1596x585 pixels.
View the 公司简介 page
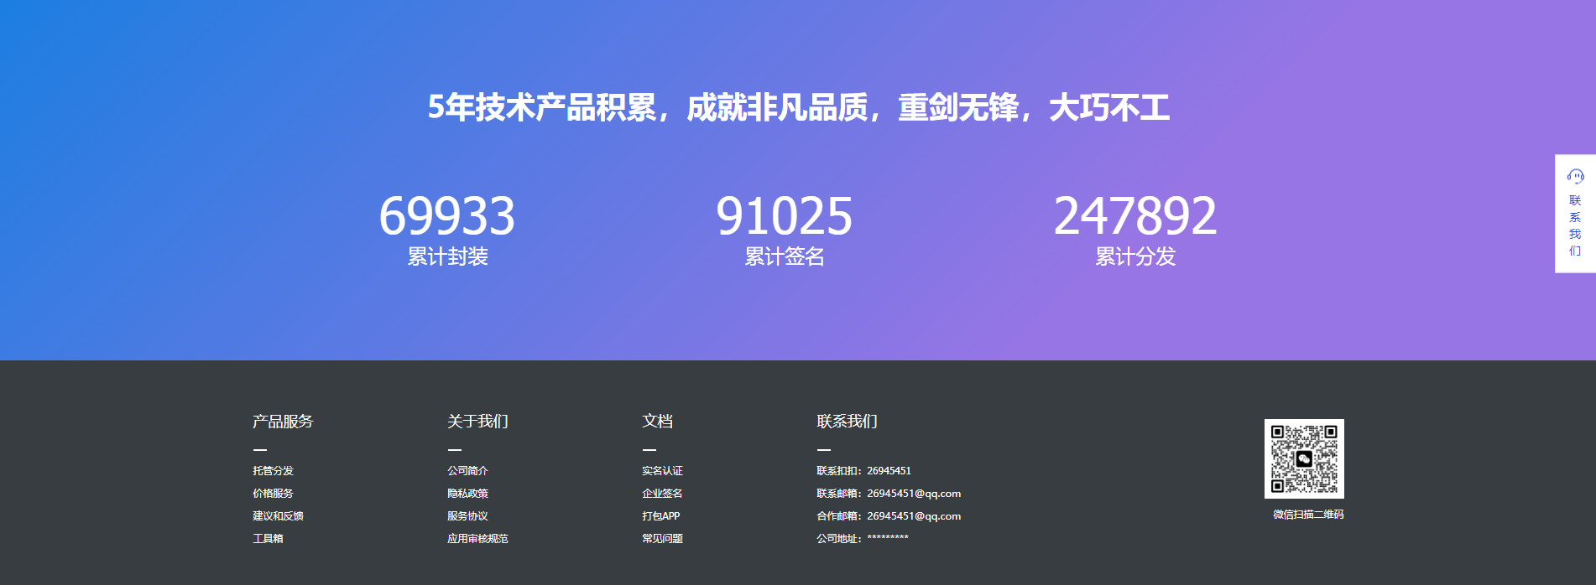click(x=467, y=471)
